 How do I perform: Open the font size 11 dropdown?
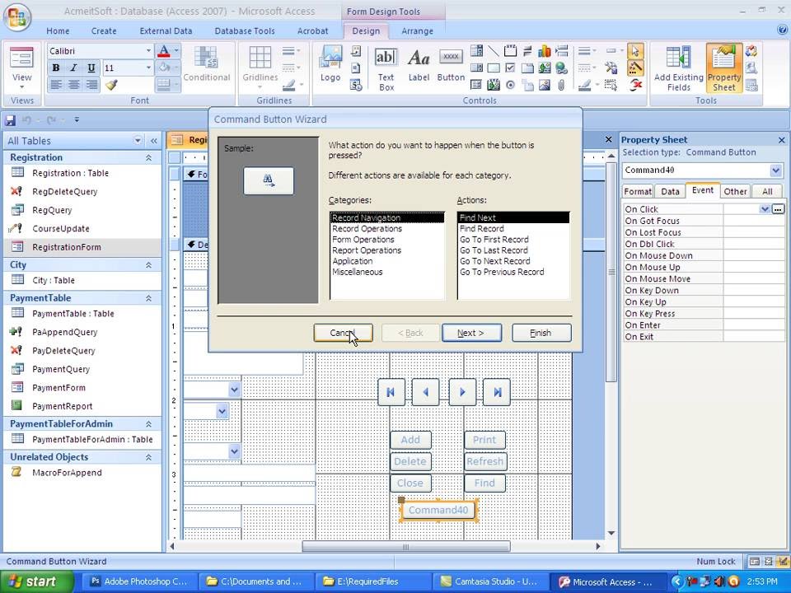coord(148,68)
